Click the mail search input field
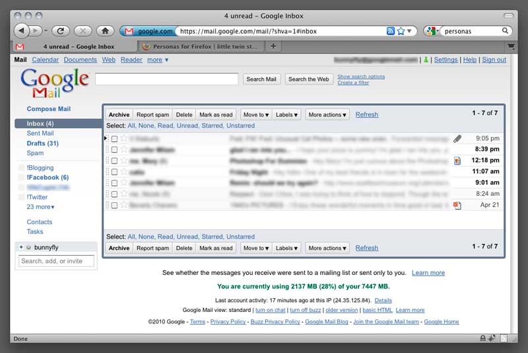Viewport: 528px width, 353px height. [x=167, y=79]
